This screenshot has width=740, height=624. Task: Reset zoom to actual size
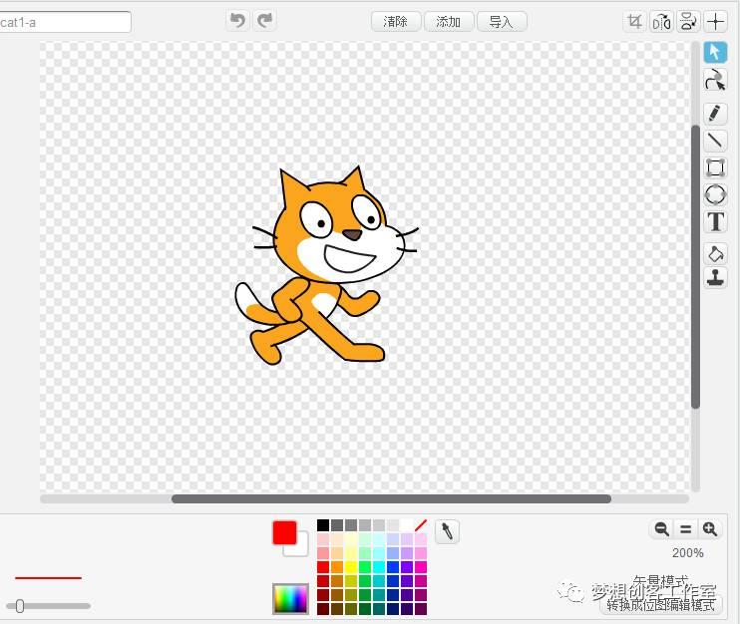pyautogui.click(x=686, y=528)
